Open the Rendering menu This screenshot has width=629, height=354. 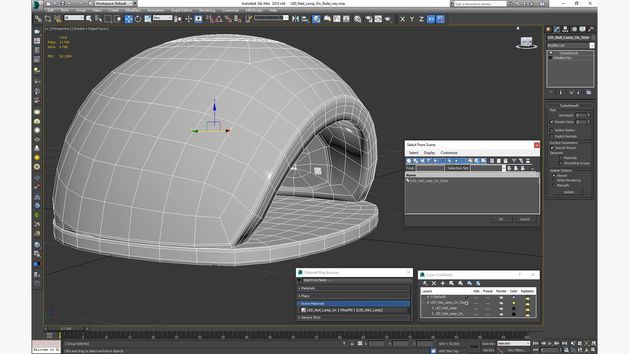(207, 10)
